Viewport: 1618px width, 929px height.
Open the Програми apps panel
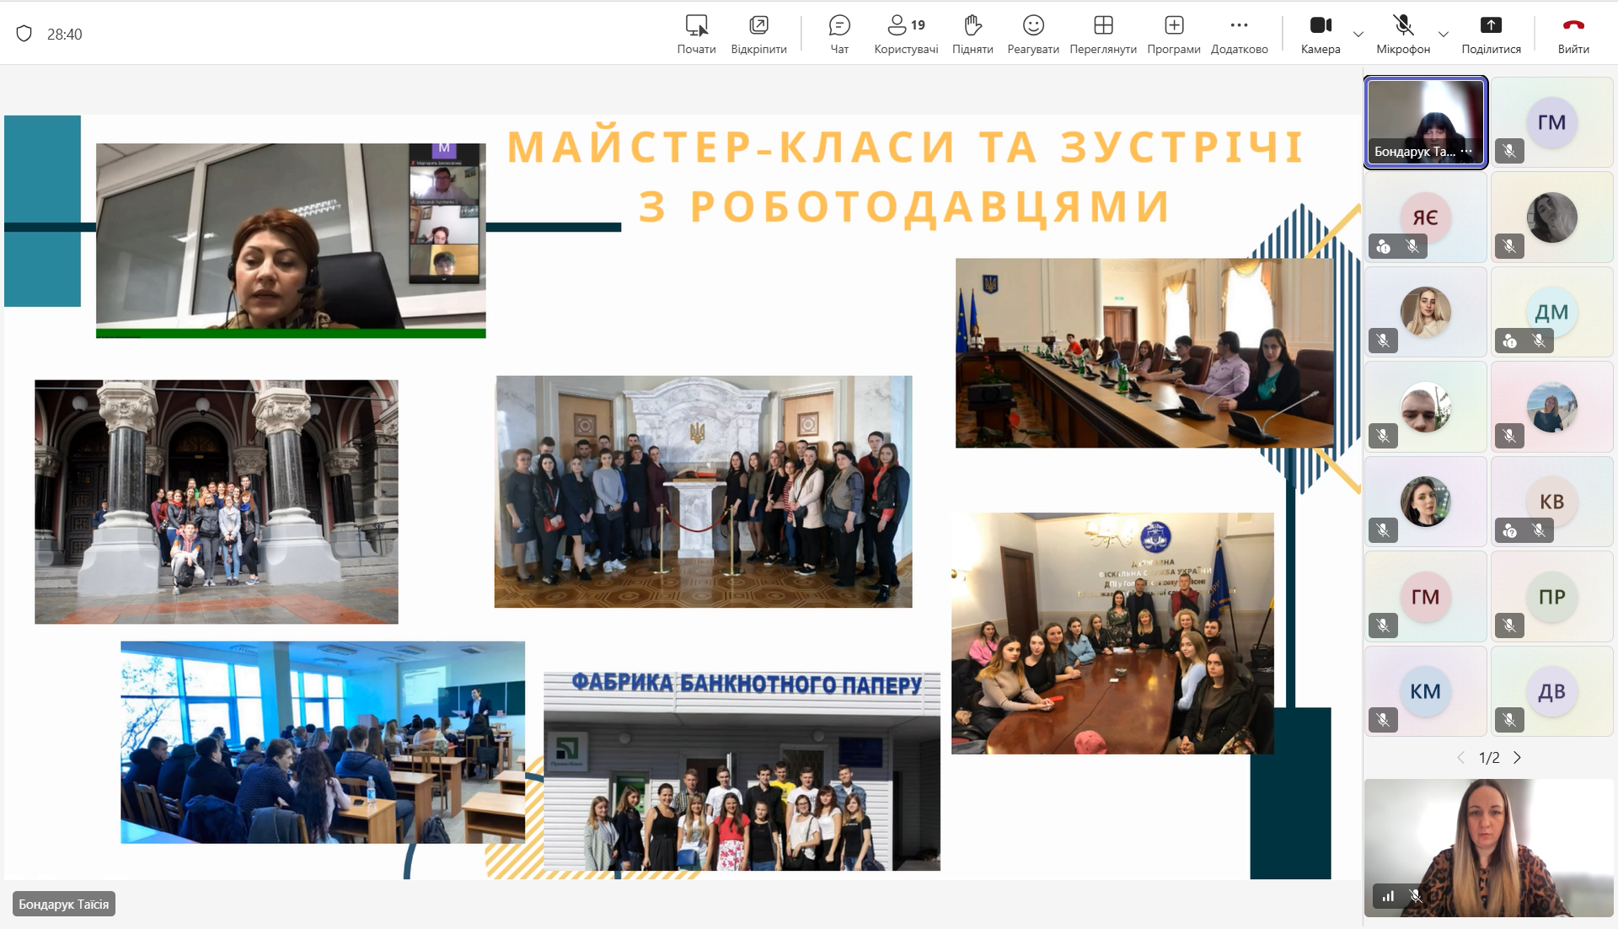click(x=1174, y=34)
